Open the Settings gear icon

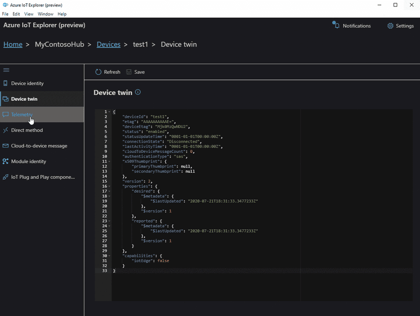tap(390, 26)
